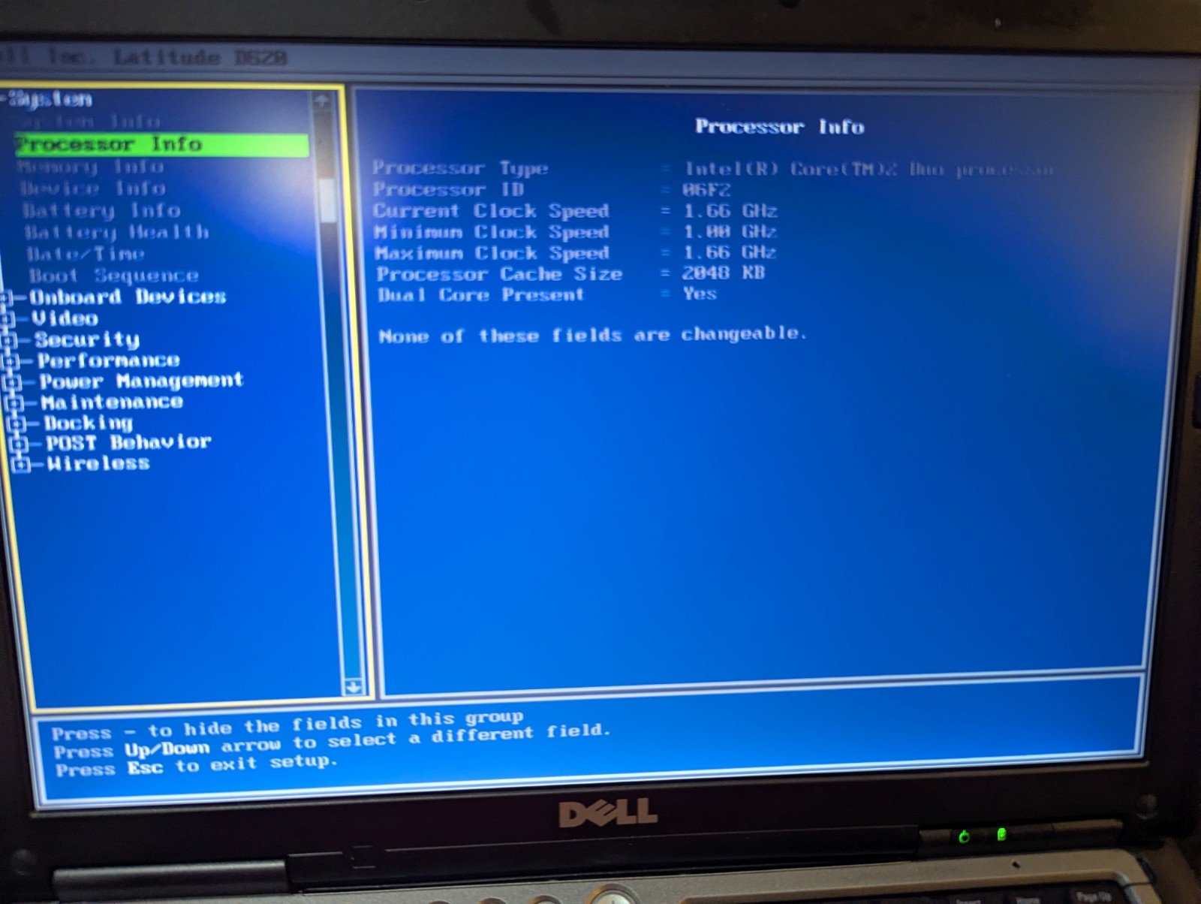Click the Minimum Clock Speed label
Image resolution: width=1201 pixels, height=904 pixels.
click(x=492, y=232)
